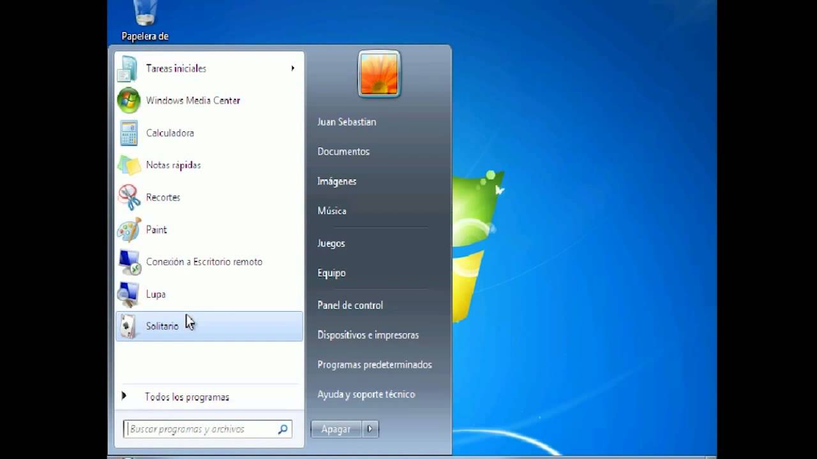
Task: Click the Apagar button
Action: pyautogui.click(x=336, y=430)
